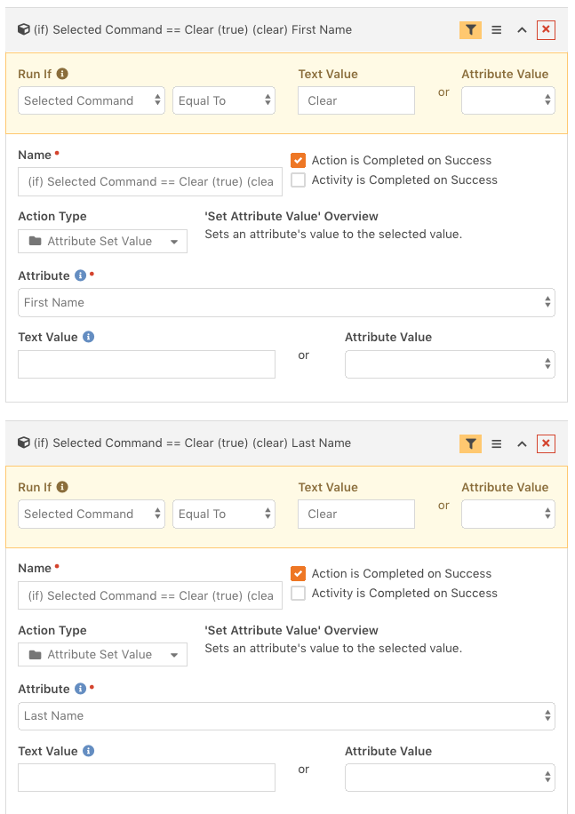
Task: Toggle filter icon on First Name action
Action: [x=470, y=30]
